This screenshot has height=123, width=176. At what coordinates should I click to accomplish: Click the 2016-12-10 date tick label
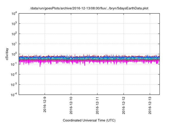pyautogui.click(x=71, y=105)
